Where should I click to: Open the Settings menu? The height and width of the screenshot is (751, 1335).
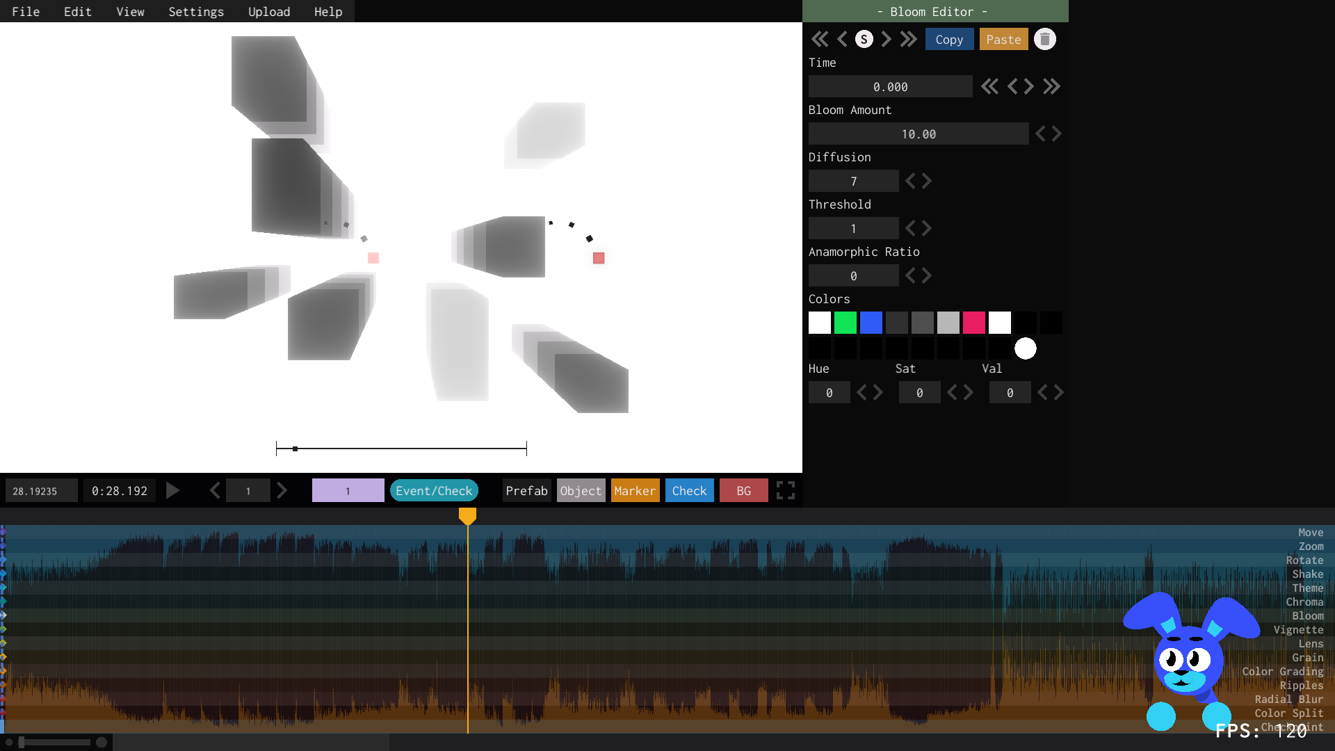pyautogui.click(x=196, y=12)
